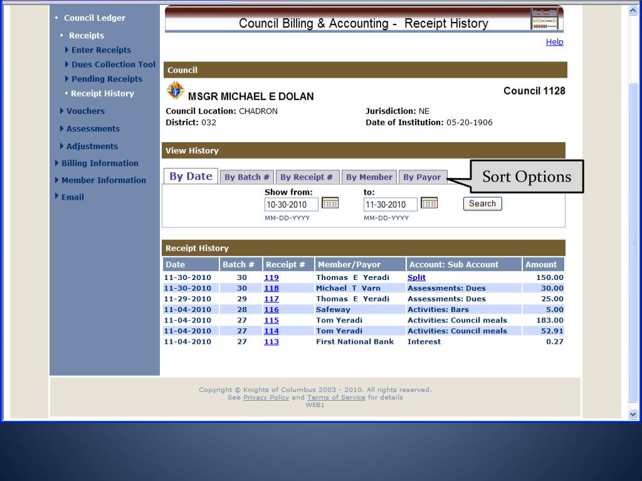
Task: Click the Date column header
Action: click(x=191, y=264)
